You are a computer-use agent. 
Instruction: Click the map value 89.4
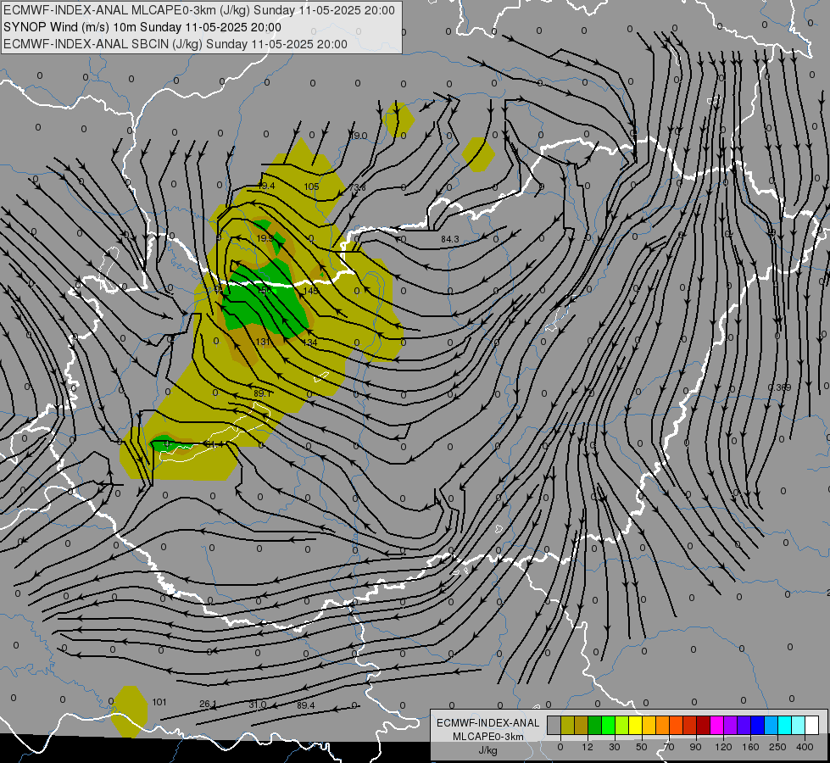[305, 705]
